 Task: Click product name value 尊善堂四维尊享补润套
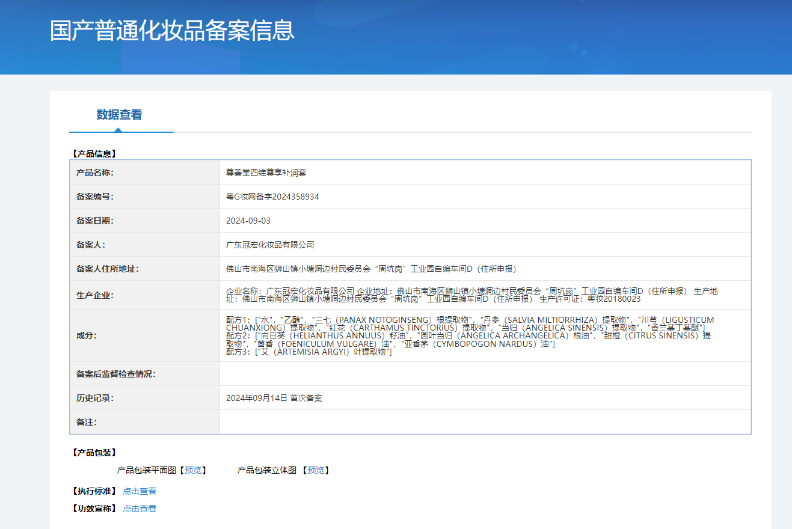point(266,173)
